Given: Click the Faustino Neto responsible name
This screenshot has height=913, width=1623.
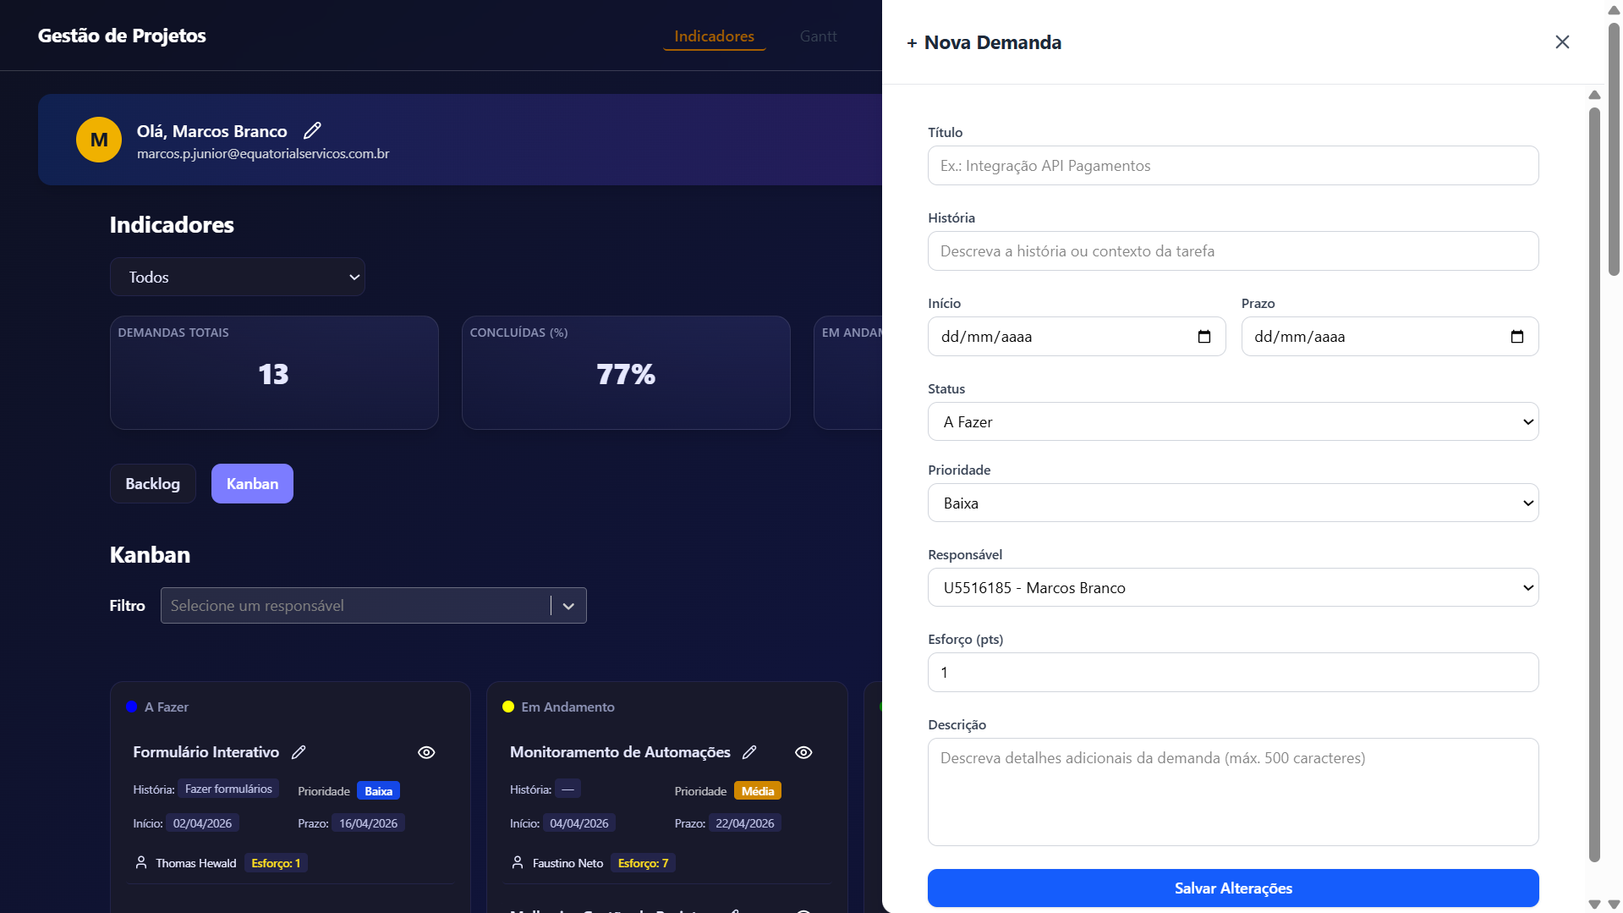Looking at the screenshot, I should tap(568, 863).
